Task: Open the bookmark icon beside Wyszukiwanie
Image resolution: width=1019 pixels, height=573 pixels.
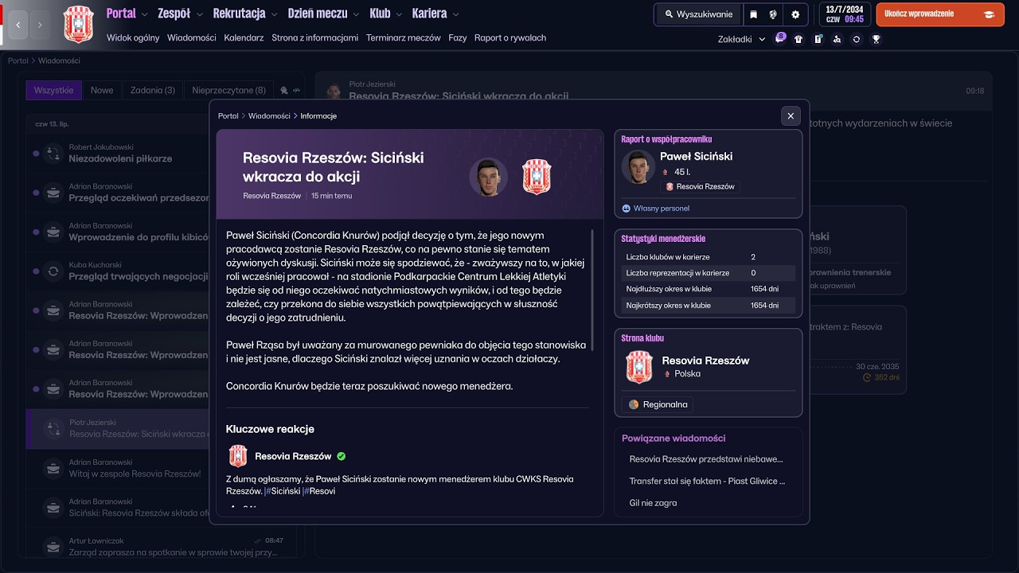Action: 753,14
